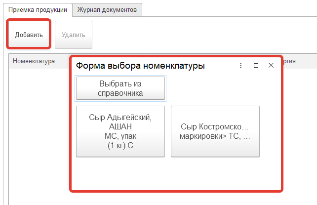Click the greyed-out Удалить button

pos(74,35)
